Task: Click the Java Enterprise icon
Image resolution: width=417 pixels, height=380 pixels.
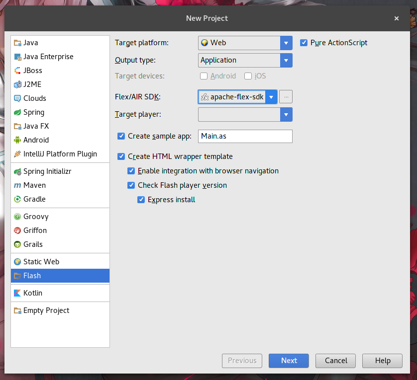Action: (x=17, y=57)
